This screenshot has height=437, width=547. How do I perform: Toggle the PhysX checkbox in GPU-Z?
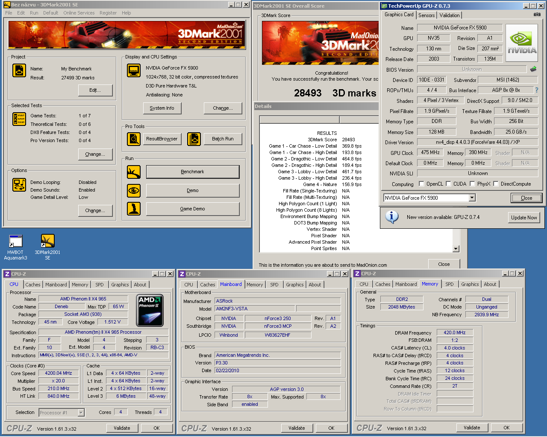pyautogui.click(x=472, y=184)
